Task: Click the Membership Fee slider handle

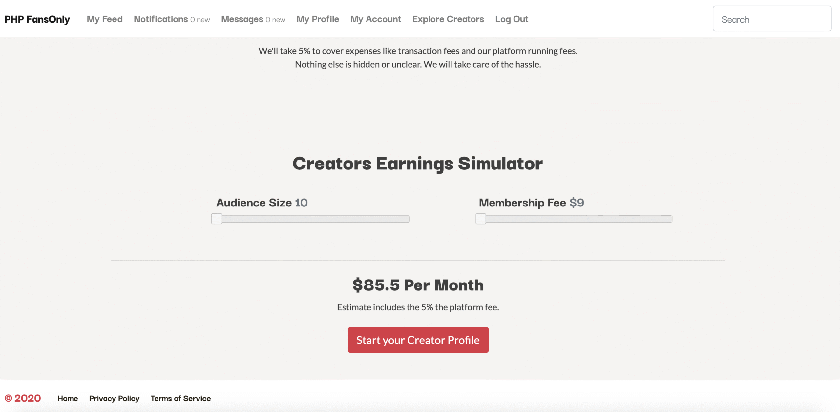Action: click(481, 219)
